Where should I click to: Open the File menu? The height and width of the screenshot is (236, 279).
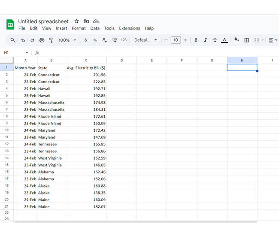[22, 28]
